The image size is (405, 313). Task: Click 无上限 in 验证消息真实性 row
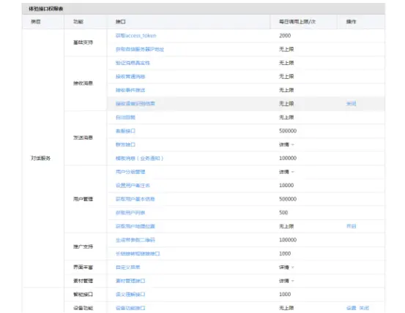click(286, 63)
